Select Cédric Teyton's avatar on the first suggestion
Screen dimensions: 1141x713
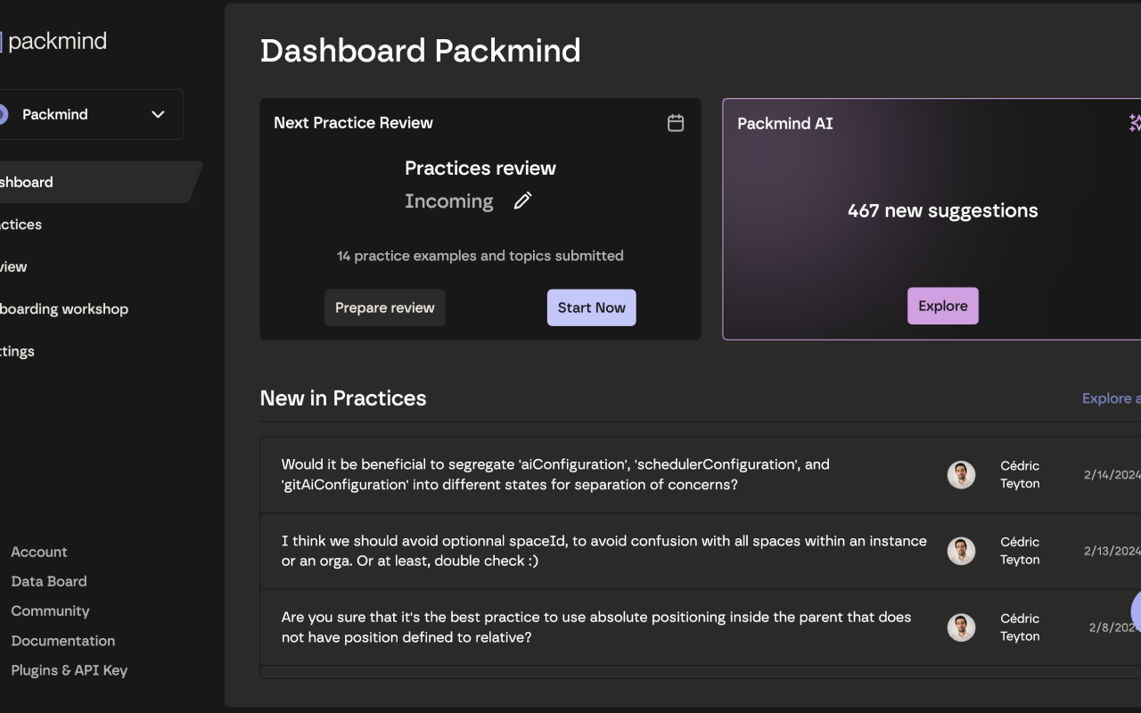pos(961,474)
